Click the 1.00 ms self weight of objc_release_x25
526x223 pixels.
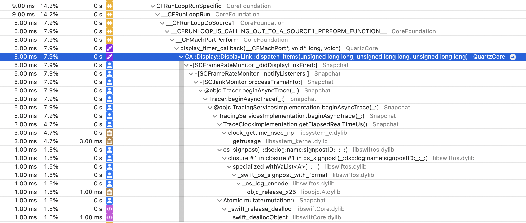pyautogui.click(x=91, y=192)
